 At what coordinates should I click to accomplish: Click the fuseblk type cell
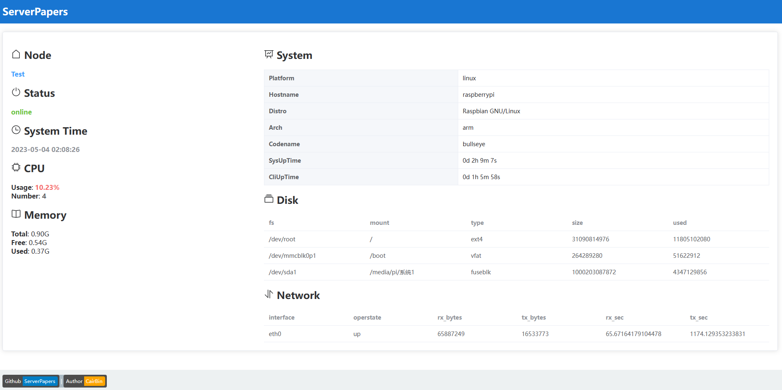tap(481, 272)
